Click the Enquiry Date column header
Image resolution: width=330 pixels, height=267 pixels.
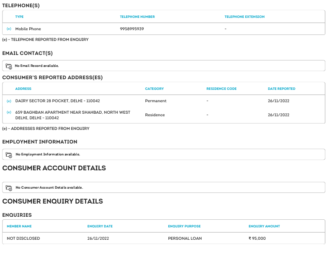click(x=100, y=227)
